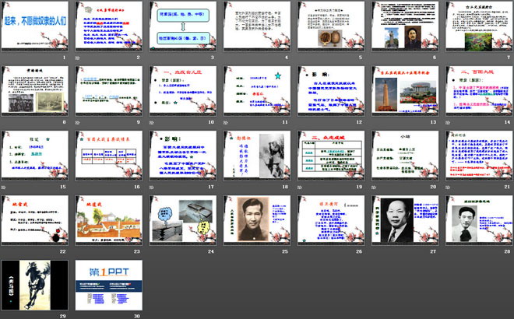Click the animation star icon under slide 14

tap(448, 122)
